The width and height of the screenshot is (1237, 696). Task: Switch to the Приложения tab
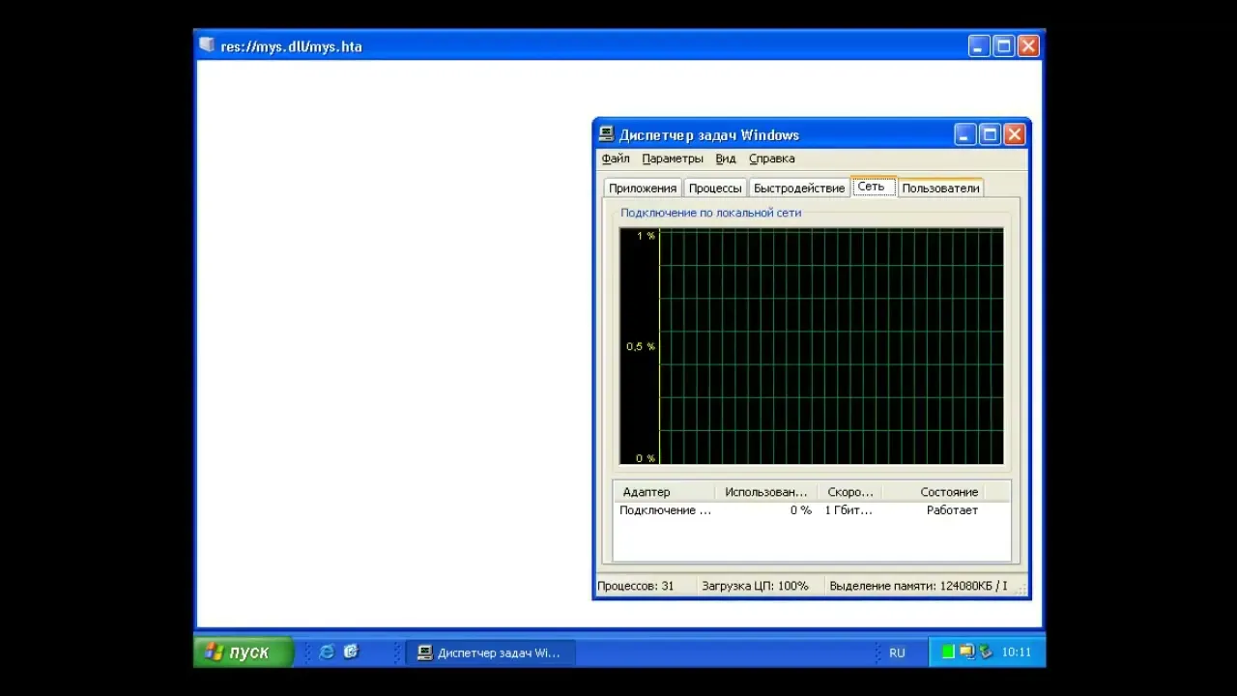(643, 188)
